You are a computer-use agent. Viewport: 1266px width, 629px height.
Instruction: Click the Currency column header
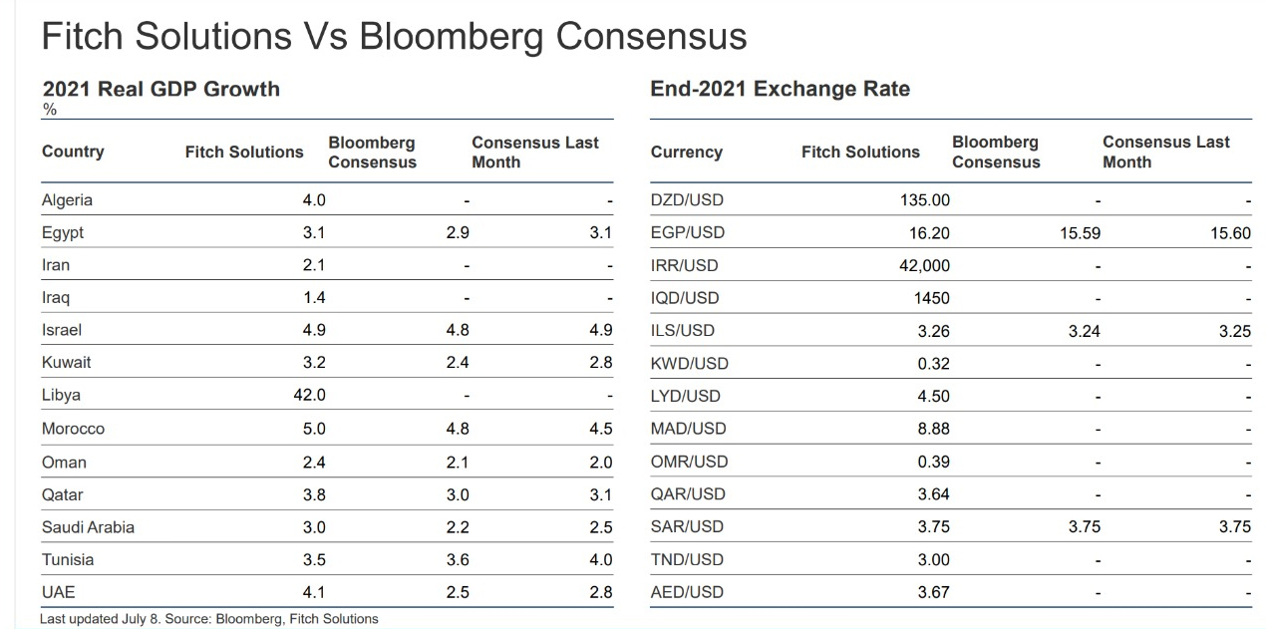[x=686, y=152]
